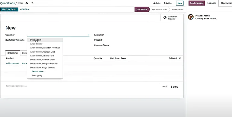
Task: Click Send message in chatter
Action: [x=197, y=3]
